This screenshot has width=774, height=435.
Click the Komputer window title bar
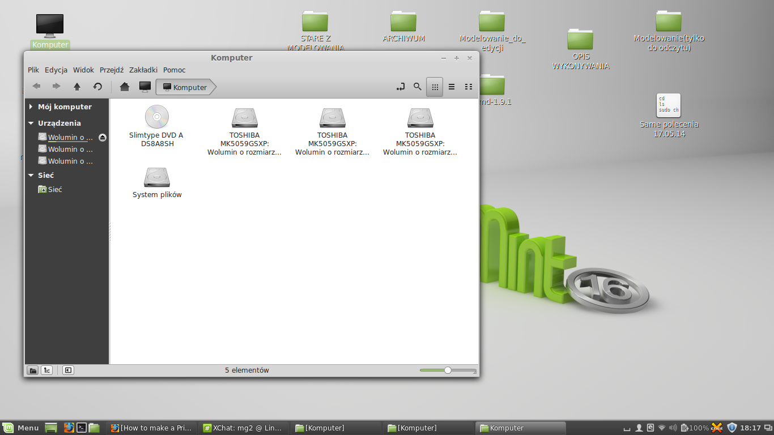coord(232,58)
